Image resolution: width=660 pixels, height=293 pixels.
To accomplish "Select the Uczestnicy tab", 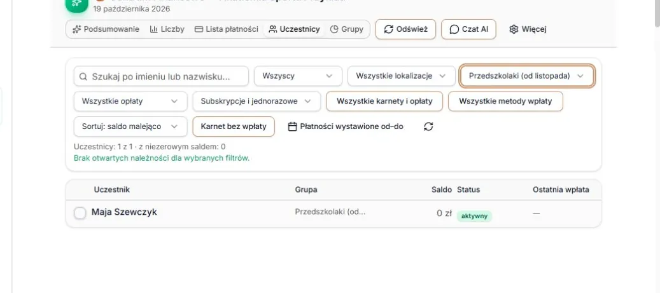I will click(x=294, y=29).
